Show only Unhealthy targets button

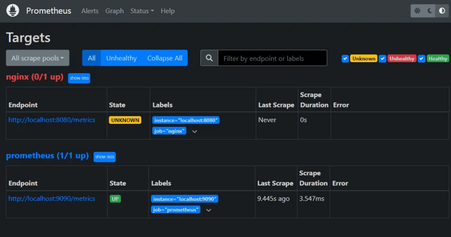122,58
